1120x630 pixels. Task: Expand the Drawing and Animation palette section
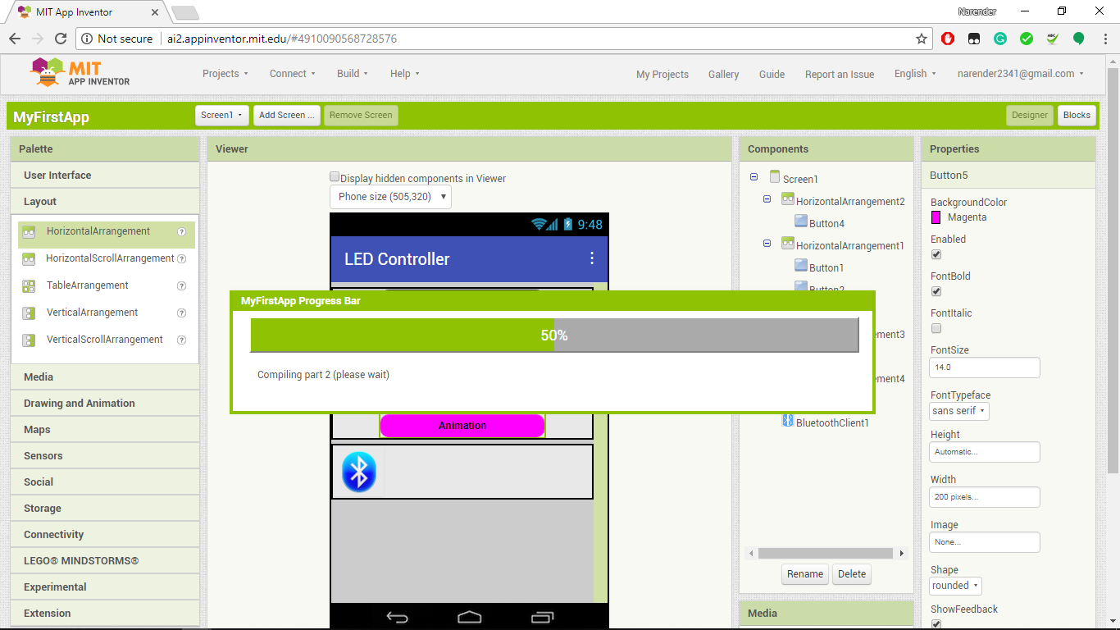(105, 404)
